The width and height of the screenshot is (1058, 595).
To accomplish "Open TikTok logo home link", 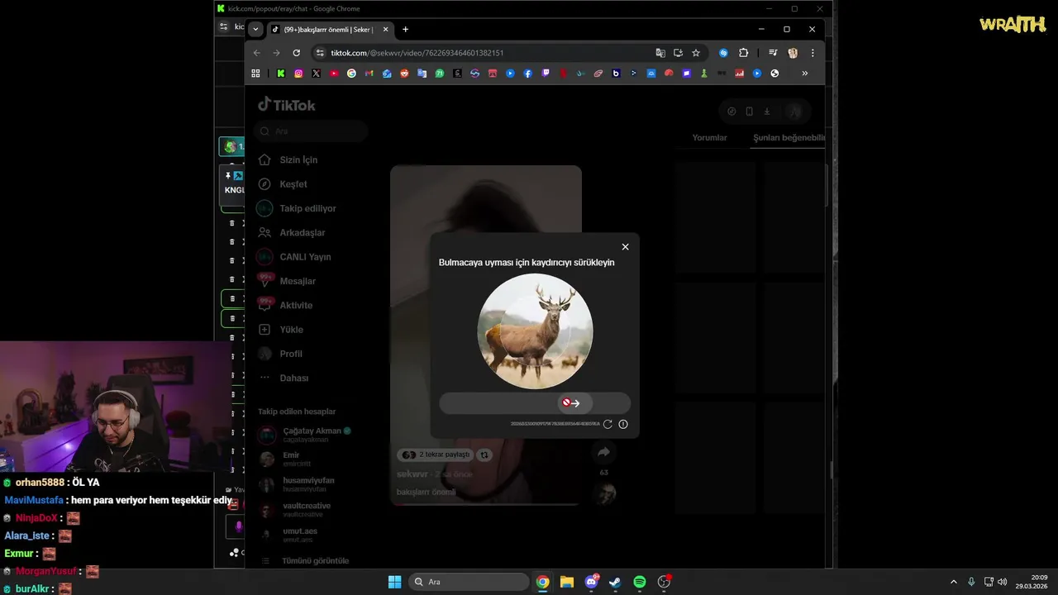I will [286, 105].
